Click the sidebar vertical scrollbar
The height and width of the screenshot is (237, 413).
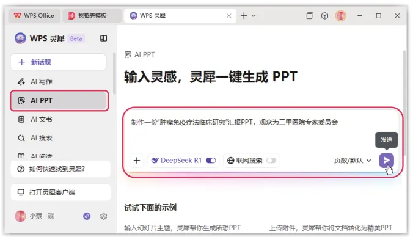click(x=114, y=73)
